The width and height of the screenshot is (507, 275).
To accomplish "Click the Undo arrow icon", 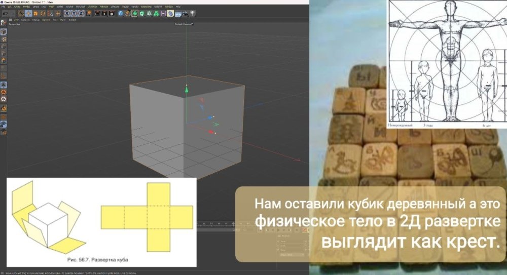I will point(5,14).
